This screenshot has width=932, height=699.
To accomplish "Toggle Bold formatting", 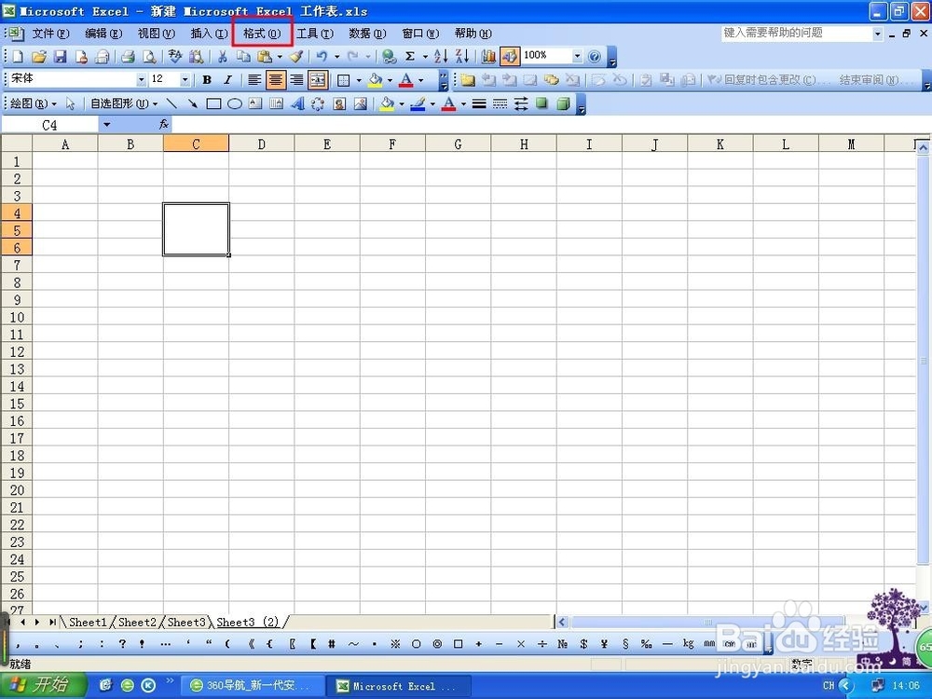I will tap(207, 79).
